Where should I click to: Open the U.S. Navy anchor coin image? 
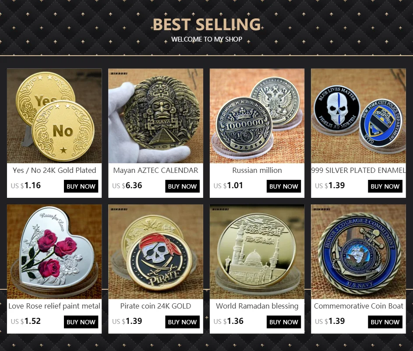tap(359, 252)
